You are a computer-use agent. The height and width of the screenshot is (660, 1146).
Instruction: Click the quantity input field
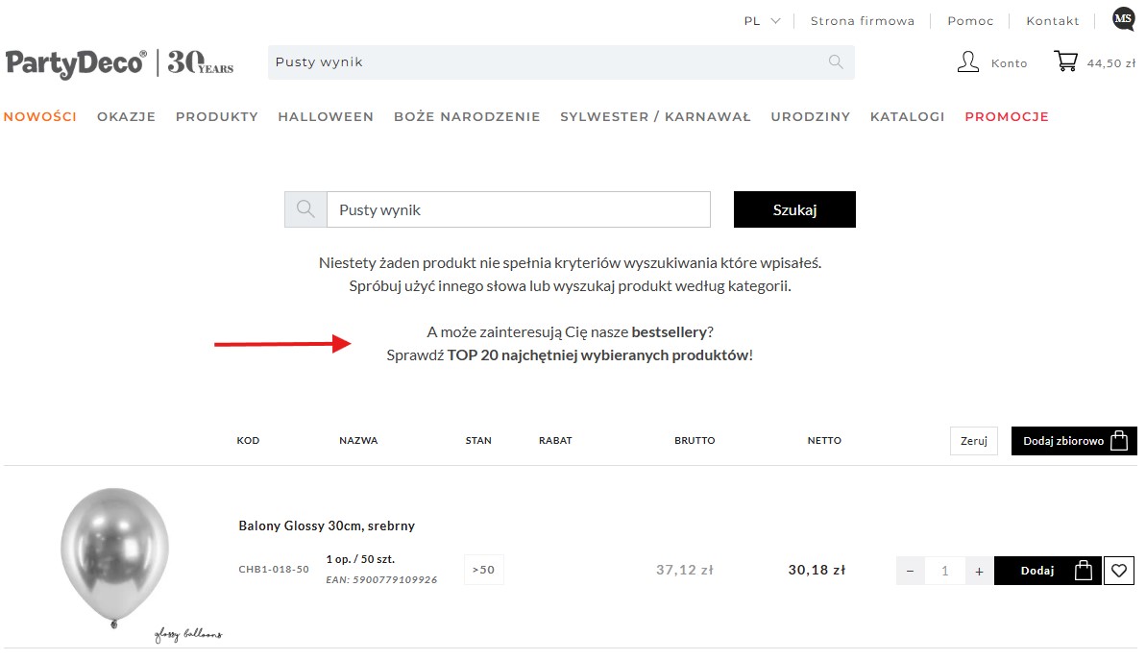pos(944,571)
